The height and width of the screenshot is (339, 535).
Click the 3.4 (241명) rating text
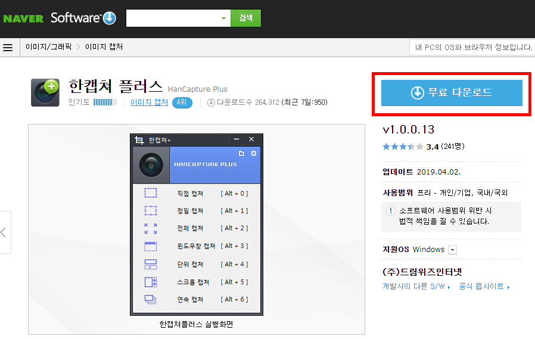445,147
